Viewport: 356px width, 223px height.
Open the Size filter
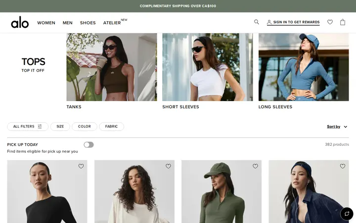click(x=60, y=126)
